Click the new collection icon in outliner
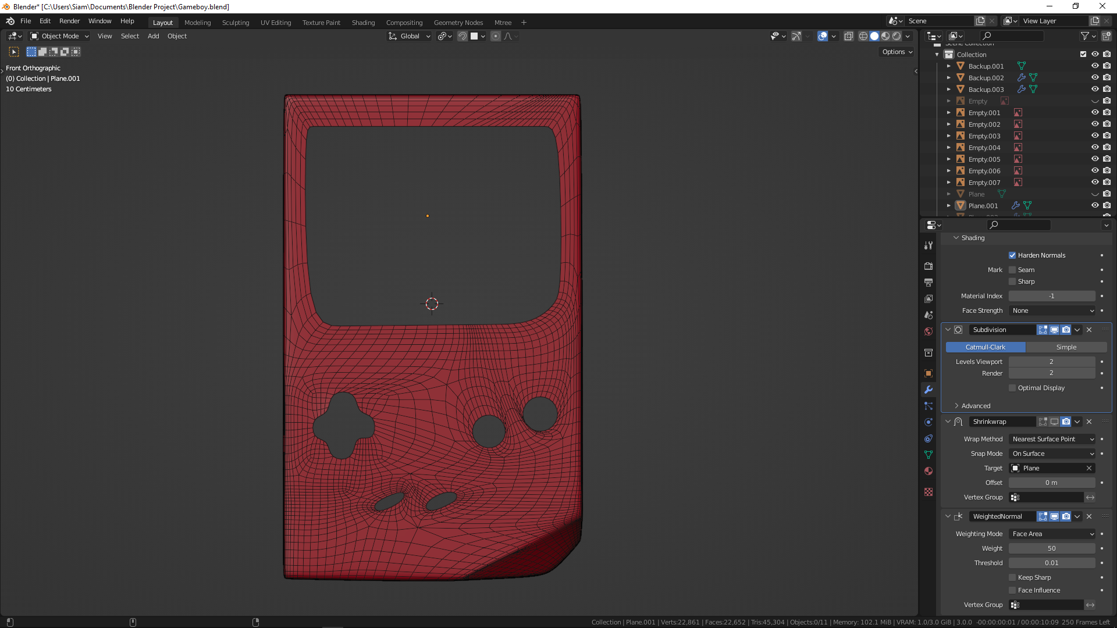Screen dimensions: 1117x628 (1107, 36)
